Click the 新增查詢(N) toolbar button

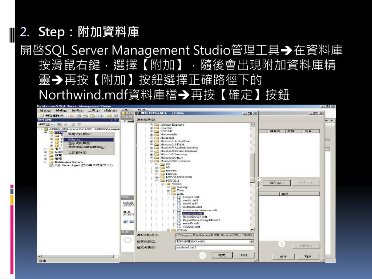52,116
